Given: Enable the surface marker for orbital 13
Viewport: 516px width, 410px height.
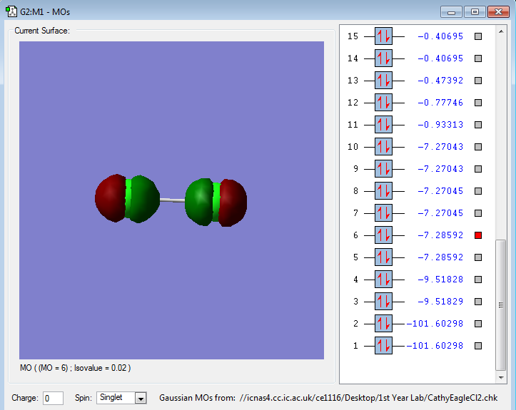Looking at the screenshot, I should [x=479, y=81].
